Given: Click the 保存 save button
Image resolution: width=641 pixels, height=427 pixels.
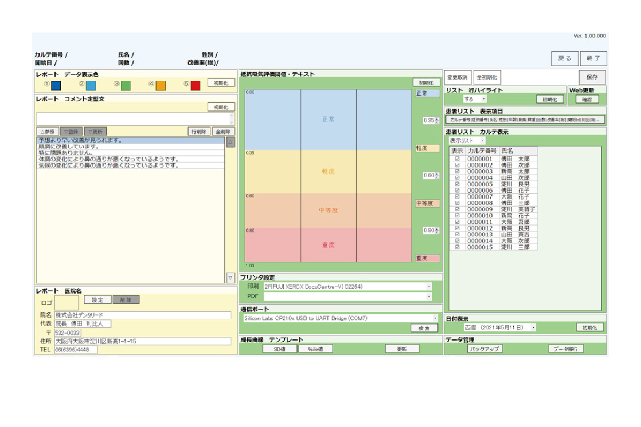Looking at the screenshot, I should point(593,77).
